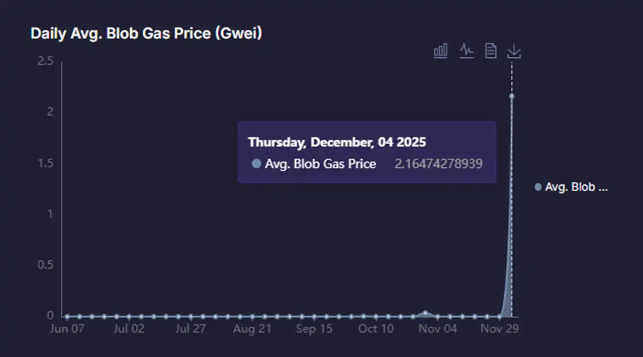643x357 pixels.
Task: Select the Oct 10 x-axis label
Action: [376, 329]
